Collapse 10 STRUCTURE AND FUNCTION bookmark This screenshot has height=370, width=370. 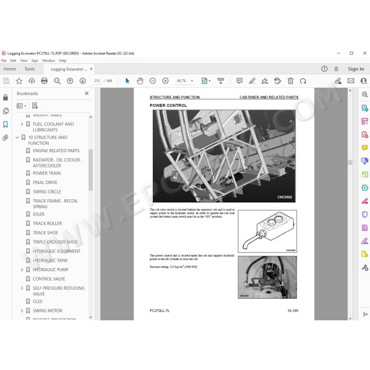click(x=17, y=137)
